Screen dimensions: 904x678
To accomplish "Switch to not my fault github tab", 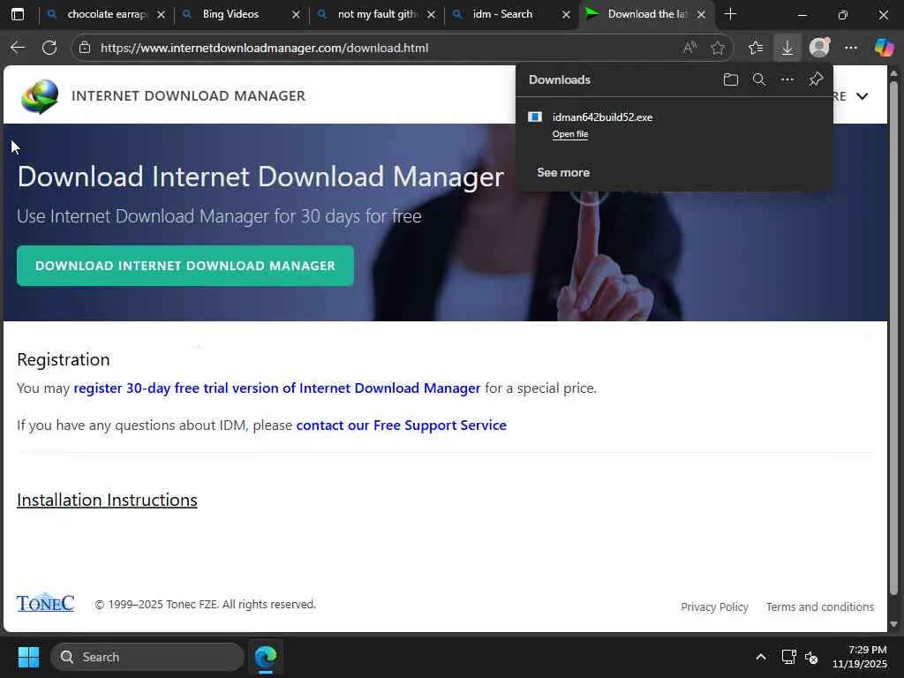I will coord(376,14).
